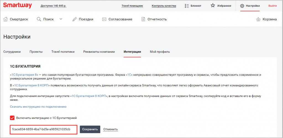Click the Смартдеск house icon
This screenshot has width=283, height=138.
click(x=6, y=19)
